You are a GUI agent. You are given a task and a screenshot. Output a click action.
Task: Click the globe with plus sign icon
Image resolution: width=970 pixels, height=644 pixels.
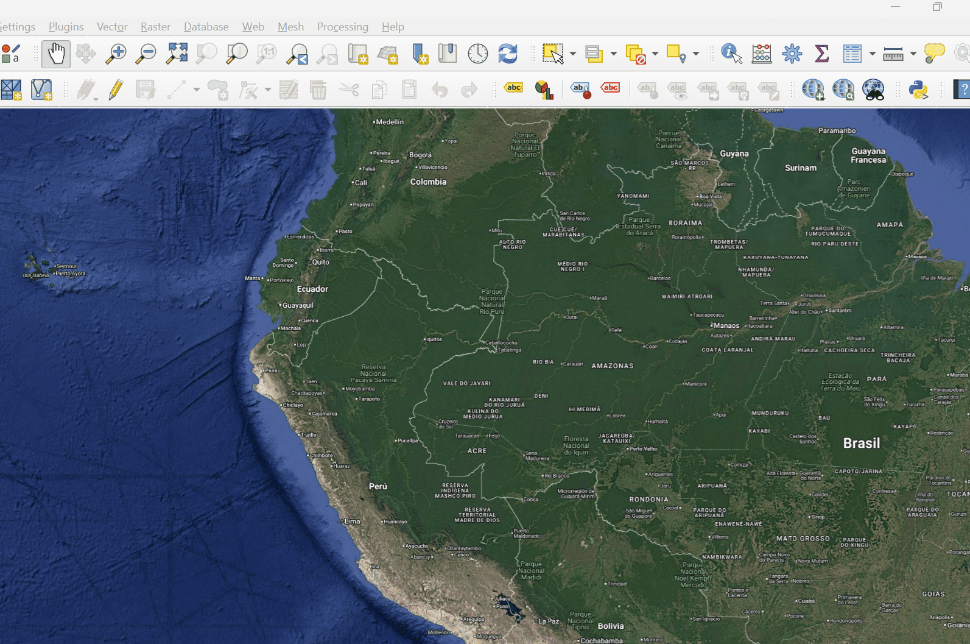[813, 90]
